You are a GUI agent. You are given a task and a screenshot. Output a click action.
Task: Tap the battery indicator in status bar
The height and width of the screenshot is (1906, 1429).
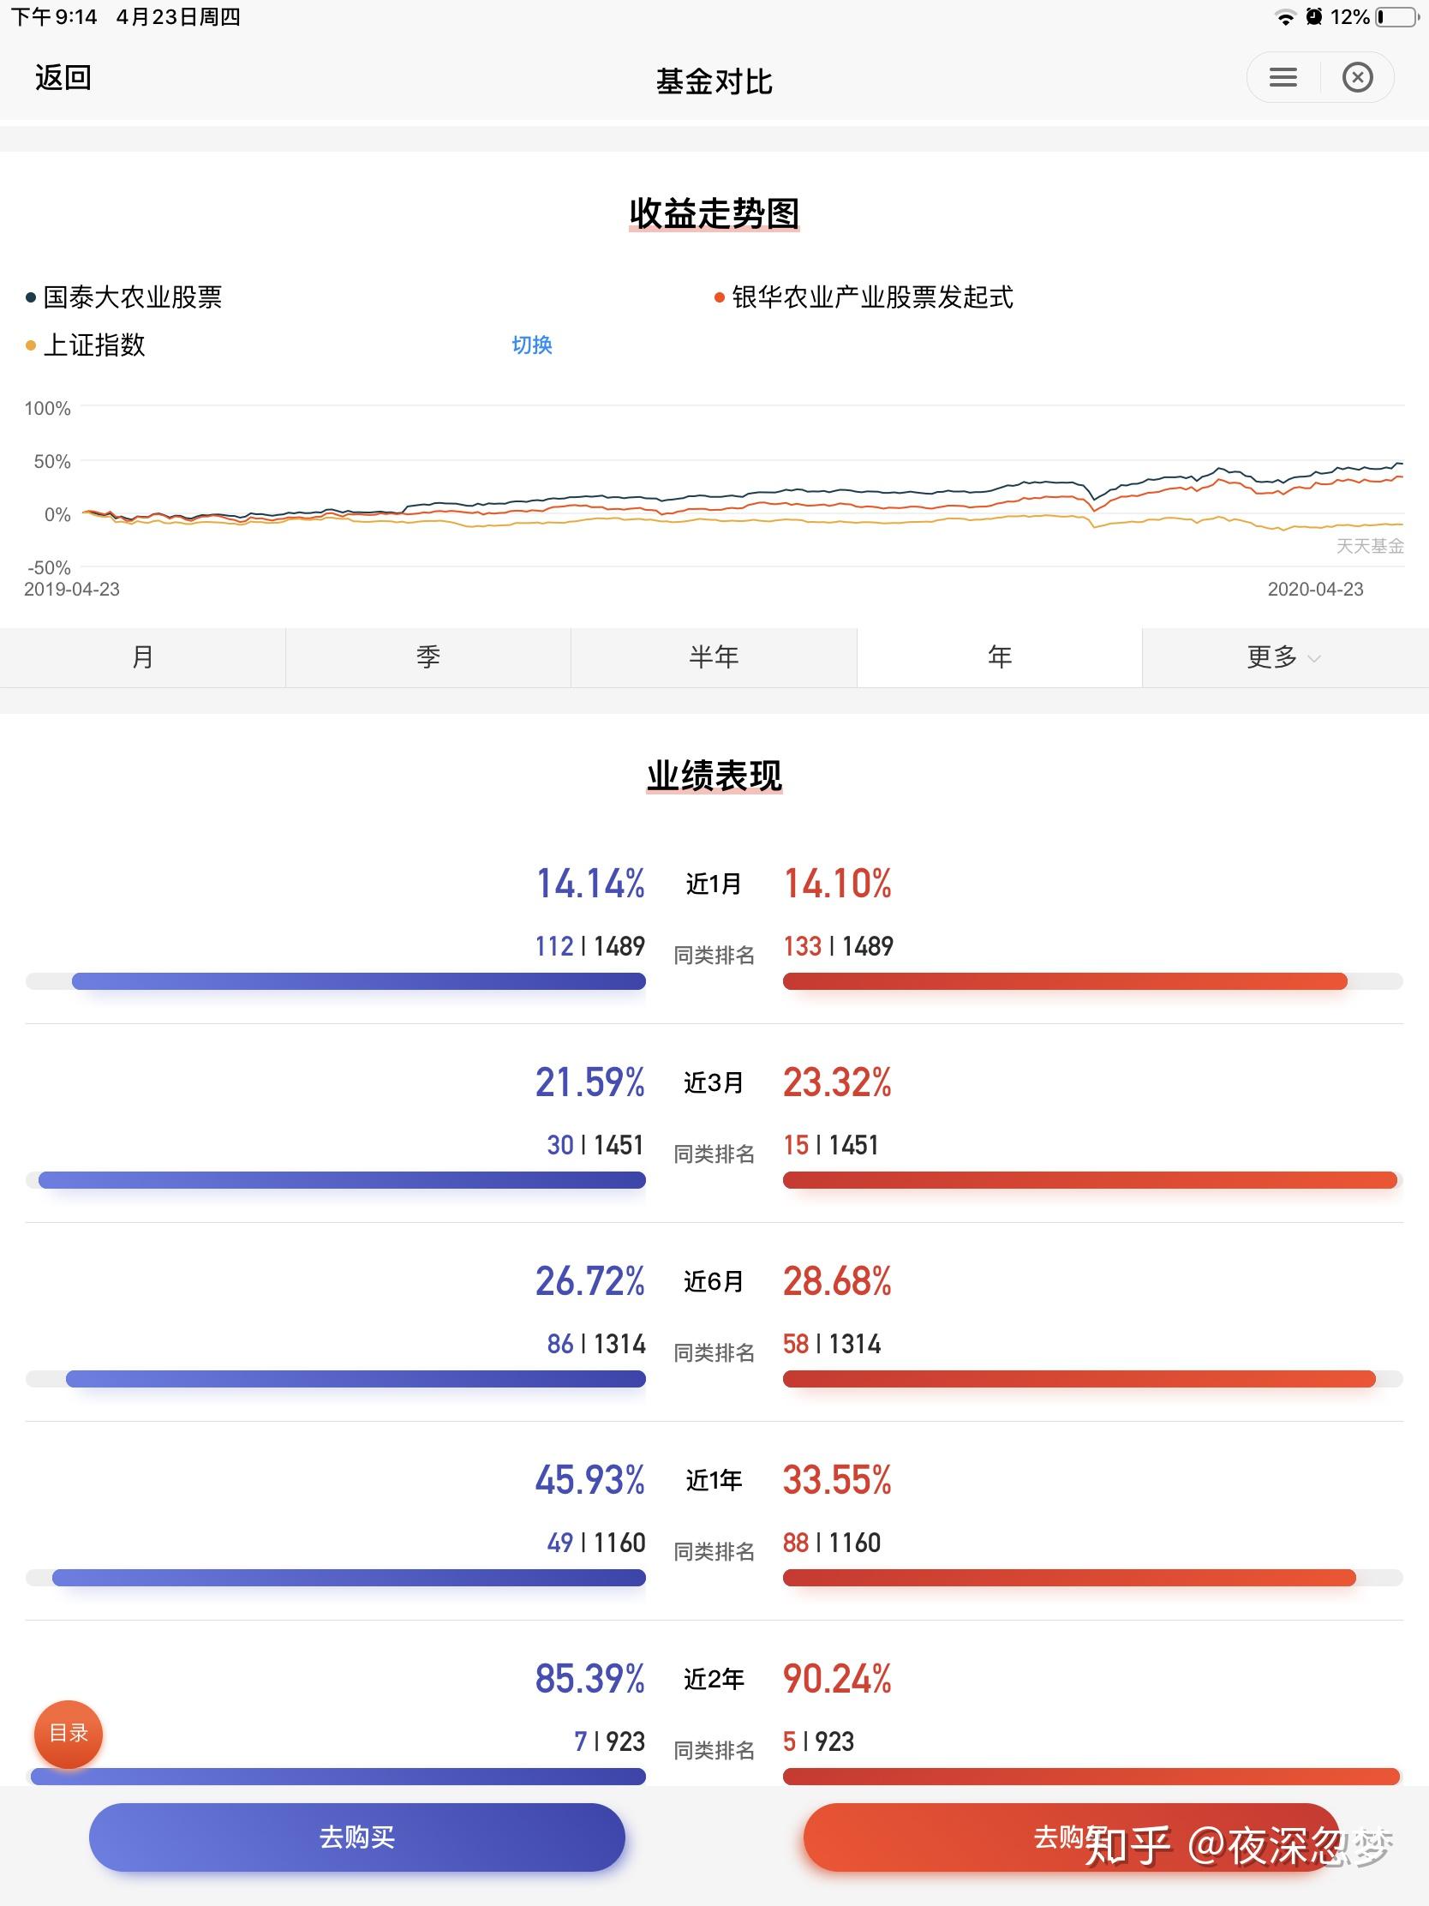[x=1396, y=17]
